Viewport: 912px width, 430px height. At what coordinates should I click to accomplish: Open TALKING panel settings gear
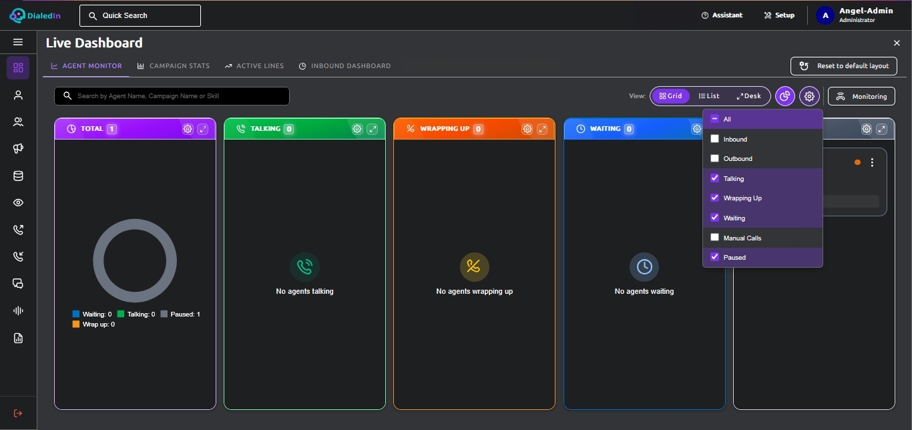click(x=357, y=129)
